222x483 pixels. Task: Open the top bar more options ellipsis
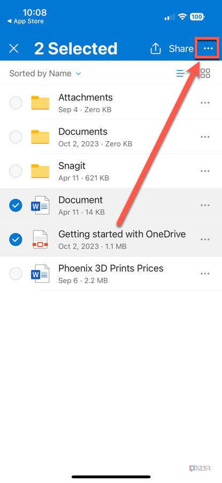click(x=208, y=49)
